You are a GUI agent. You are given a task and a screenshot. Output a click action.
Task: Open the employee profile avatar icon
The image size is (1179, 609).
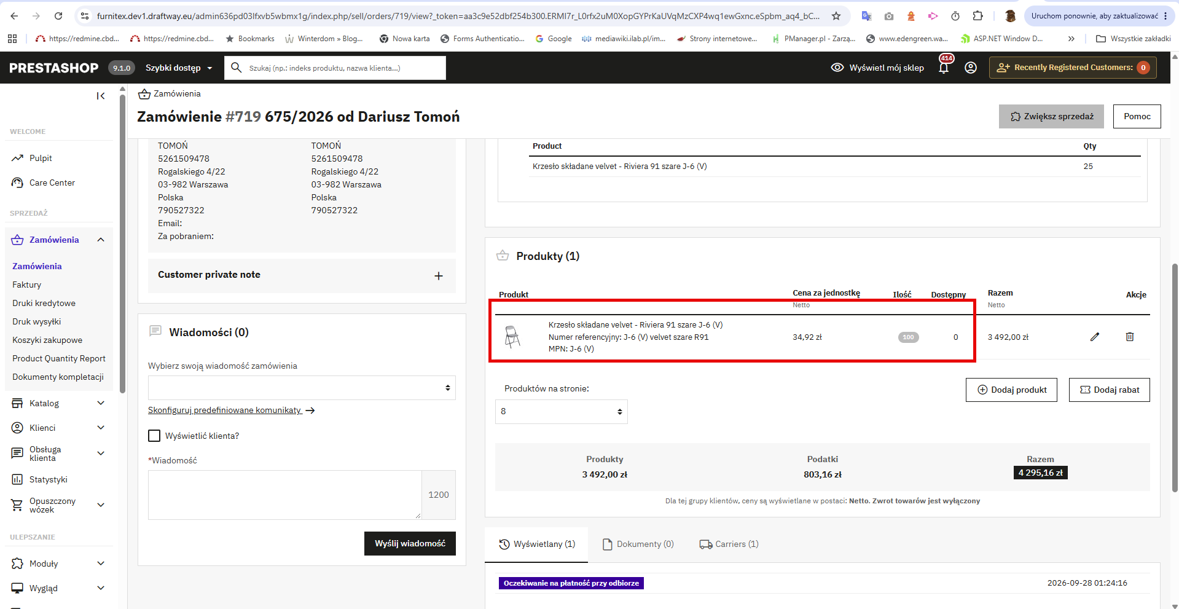[x=971, y=68]
